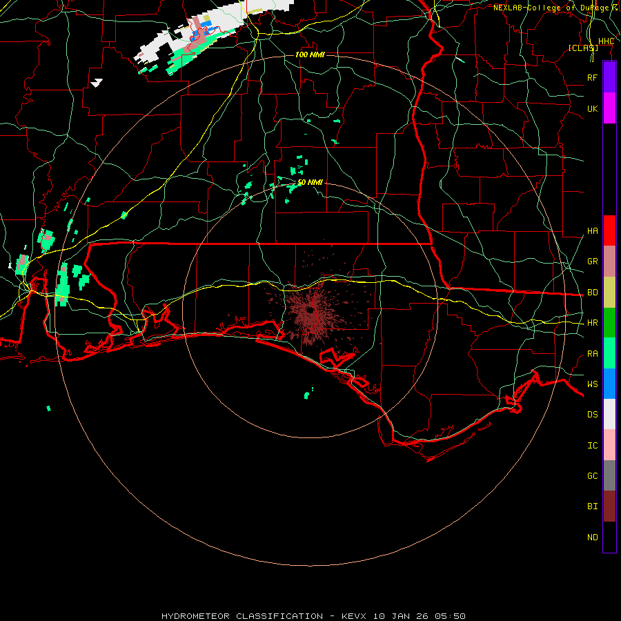The width and height of the screenshot is (621, 621).
Task: Click the gray GC legend color swatch
Action: click(x=609, y=475)
